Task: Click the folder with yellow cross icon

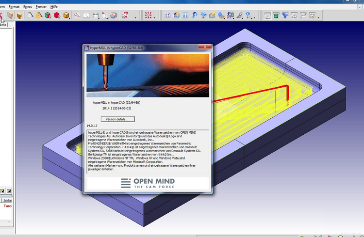Action: 212,16
